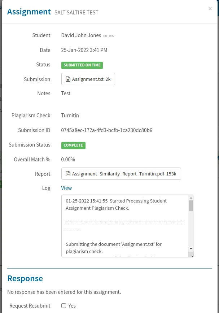Click the student number 001092
Viewport: 219px width, 313px height.
tap(109, 36)
